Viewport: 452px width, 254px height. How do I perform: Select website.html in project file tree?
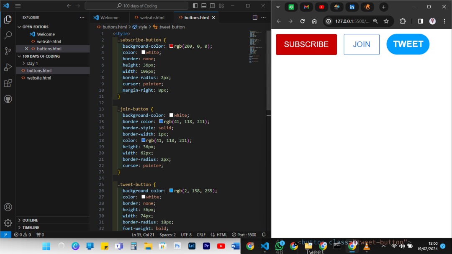point(39,78)
